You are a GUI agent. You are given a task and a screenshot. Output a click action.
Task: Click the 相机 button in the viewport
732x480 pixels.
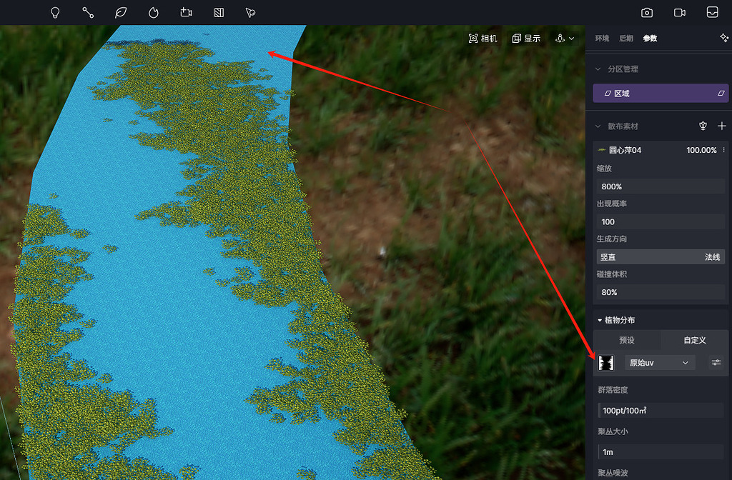pyautogui.click(x=483, y=39)
